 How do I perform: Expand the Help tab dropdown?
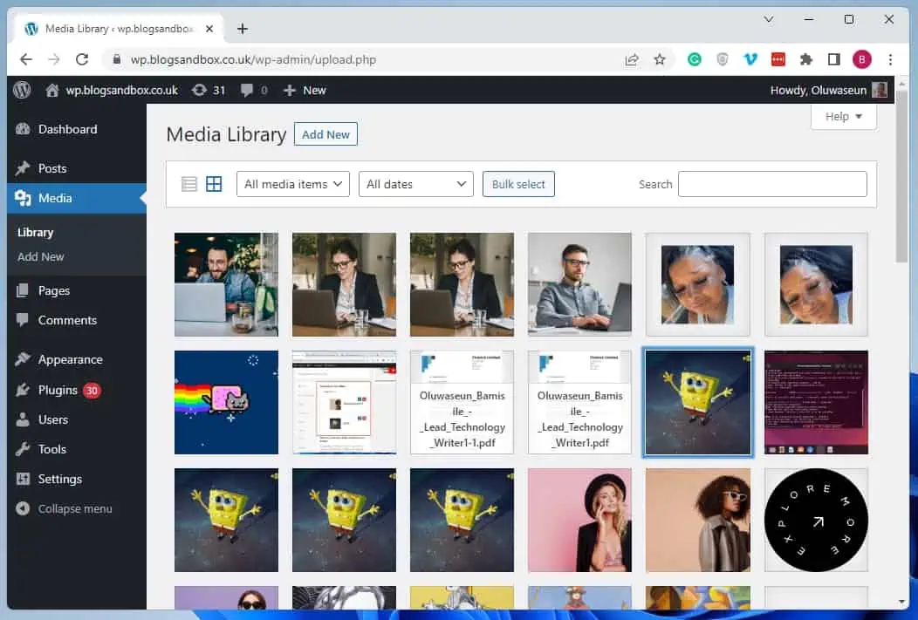click(x=844, y=116)
